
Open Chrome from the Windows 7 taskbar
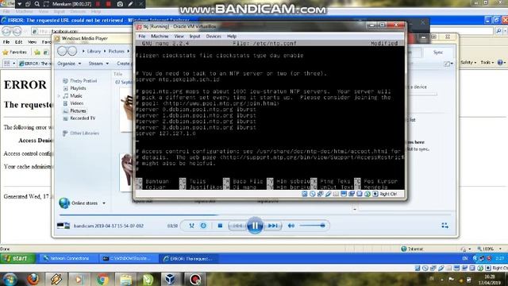[x=102, y=279]
